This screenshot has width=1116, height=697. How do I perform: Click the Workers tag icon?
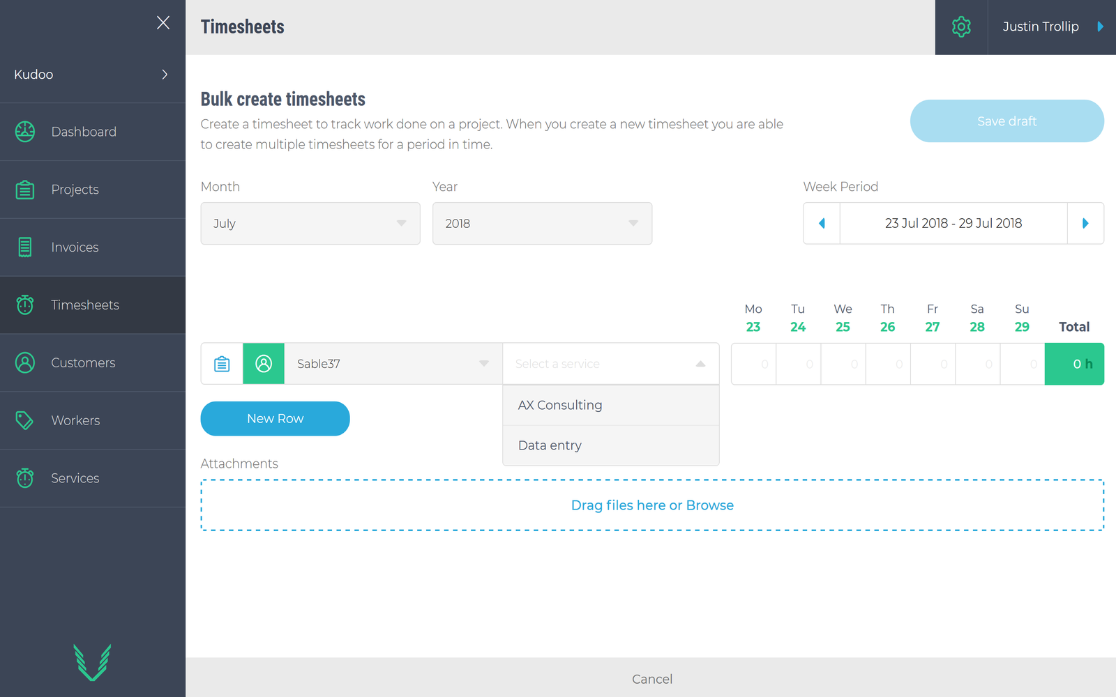(x=25, y=420)
